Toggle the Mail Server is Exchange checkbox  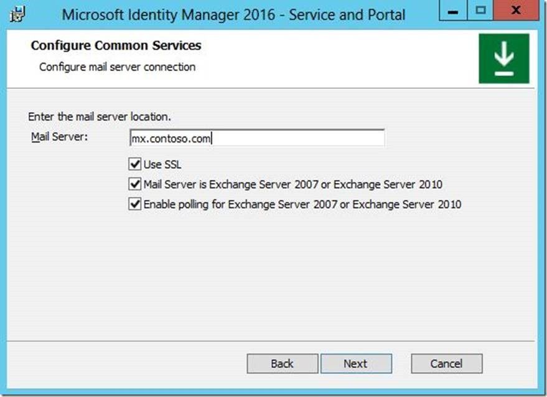(134, 184)
